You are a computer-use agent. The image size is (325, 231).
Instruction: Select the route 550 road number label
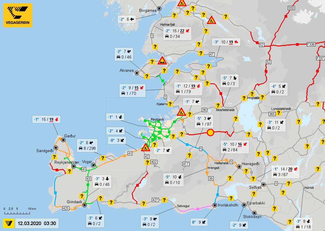[291, 8]
